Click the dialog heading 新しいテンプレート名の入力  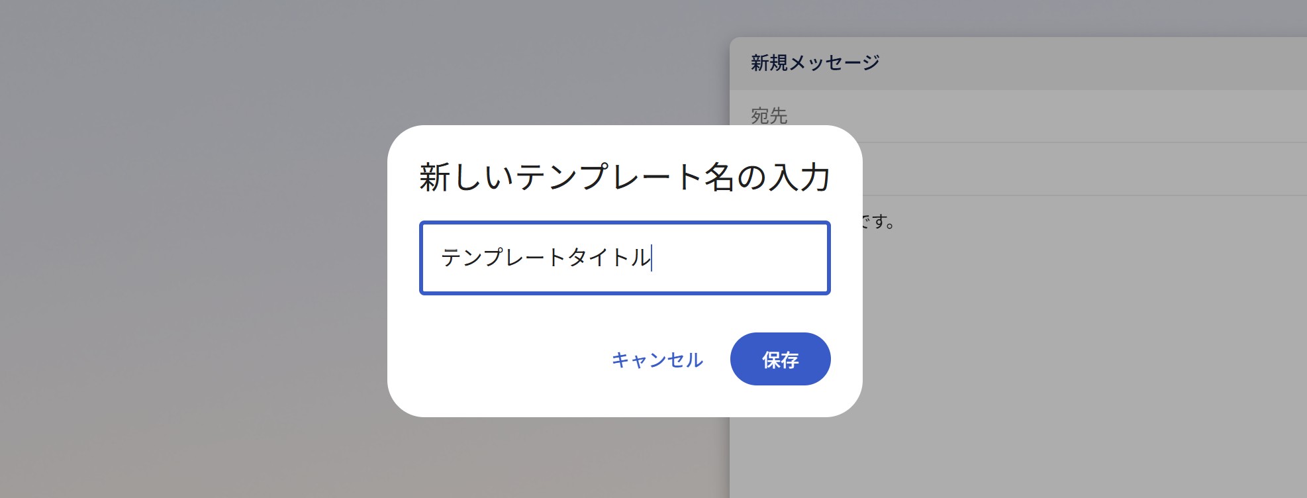624,177
